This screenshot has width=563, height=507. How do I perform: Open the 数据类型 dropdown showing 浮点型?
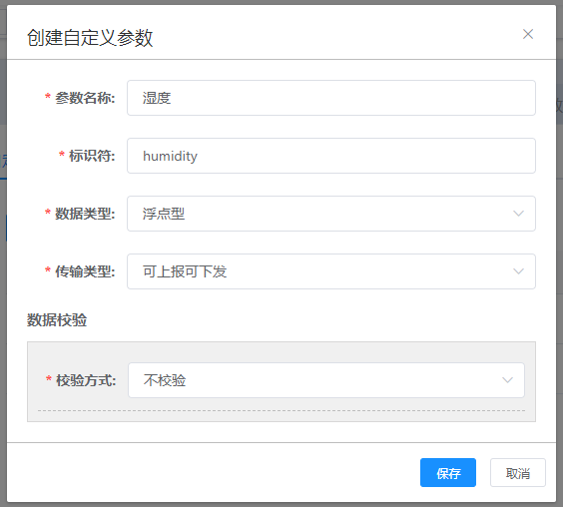click(x=331, y=214)
